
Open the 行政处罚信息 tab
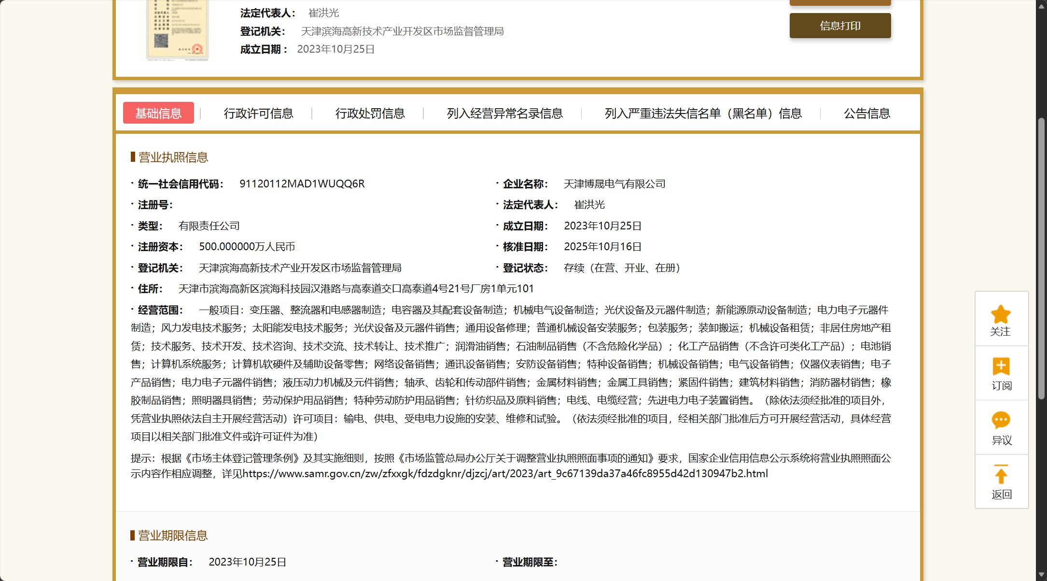click(370, 113)
